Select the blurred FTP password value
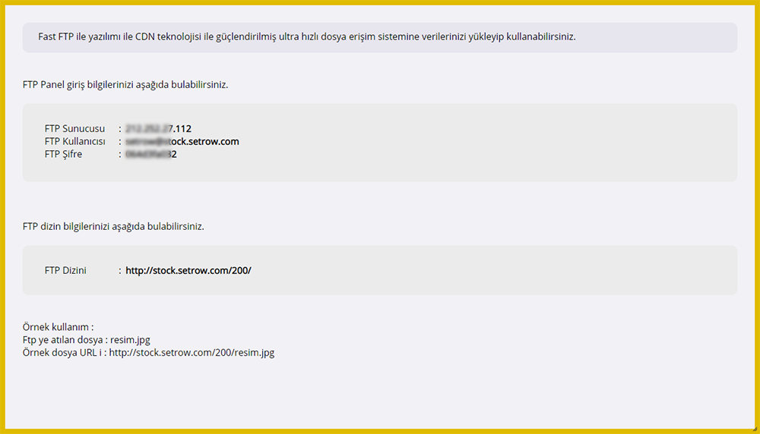 (x=151, y=154)
